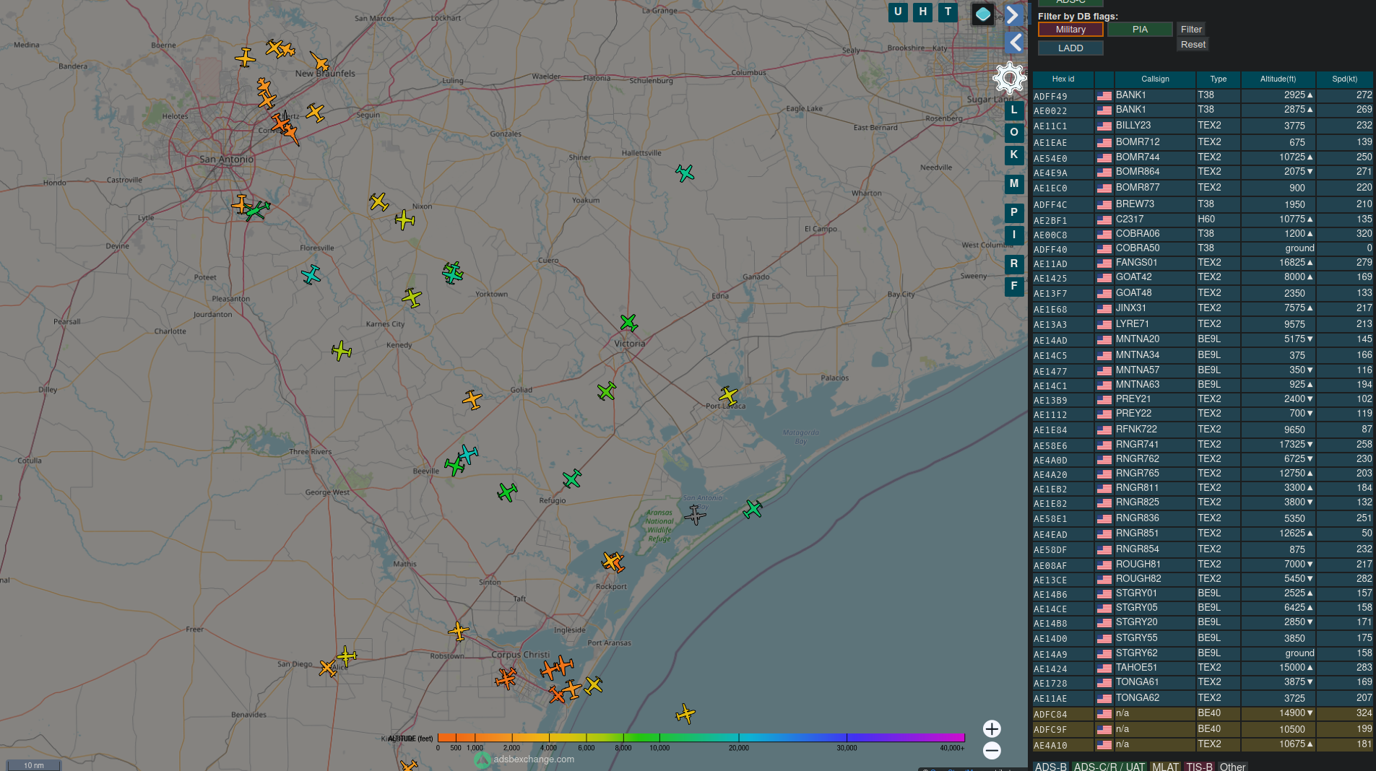
Task: Collapse sidebar with left chevron arrow
Action: [x=1014, y=43]
